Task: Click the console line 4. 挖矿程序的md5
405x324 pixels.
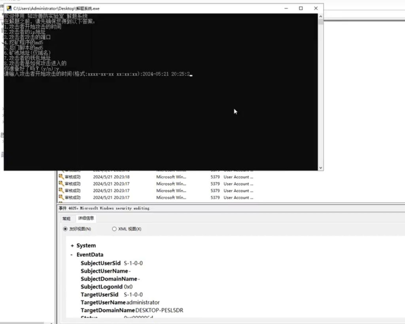Action: 23,42
